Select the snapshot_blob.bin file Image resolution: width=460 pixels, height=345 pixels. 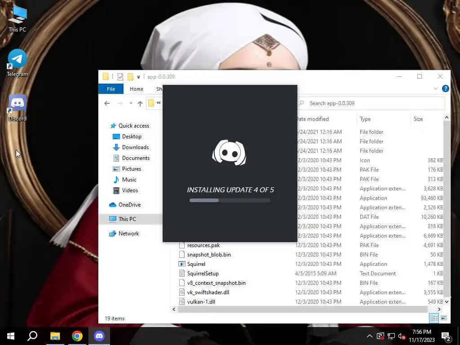click(x=209, y=255)
